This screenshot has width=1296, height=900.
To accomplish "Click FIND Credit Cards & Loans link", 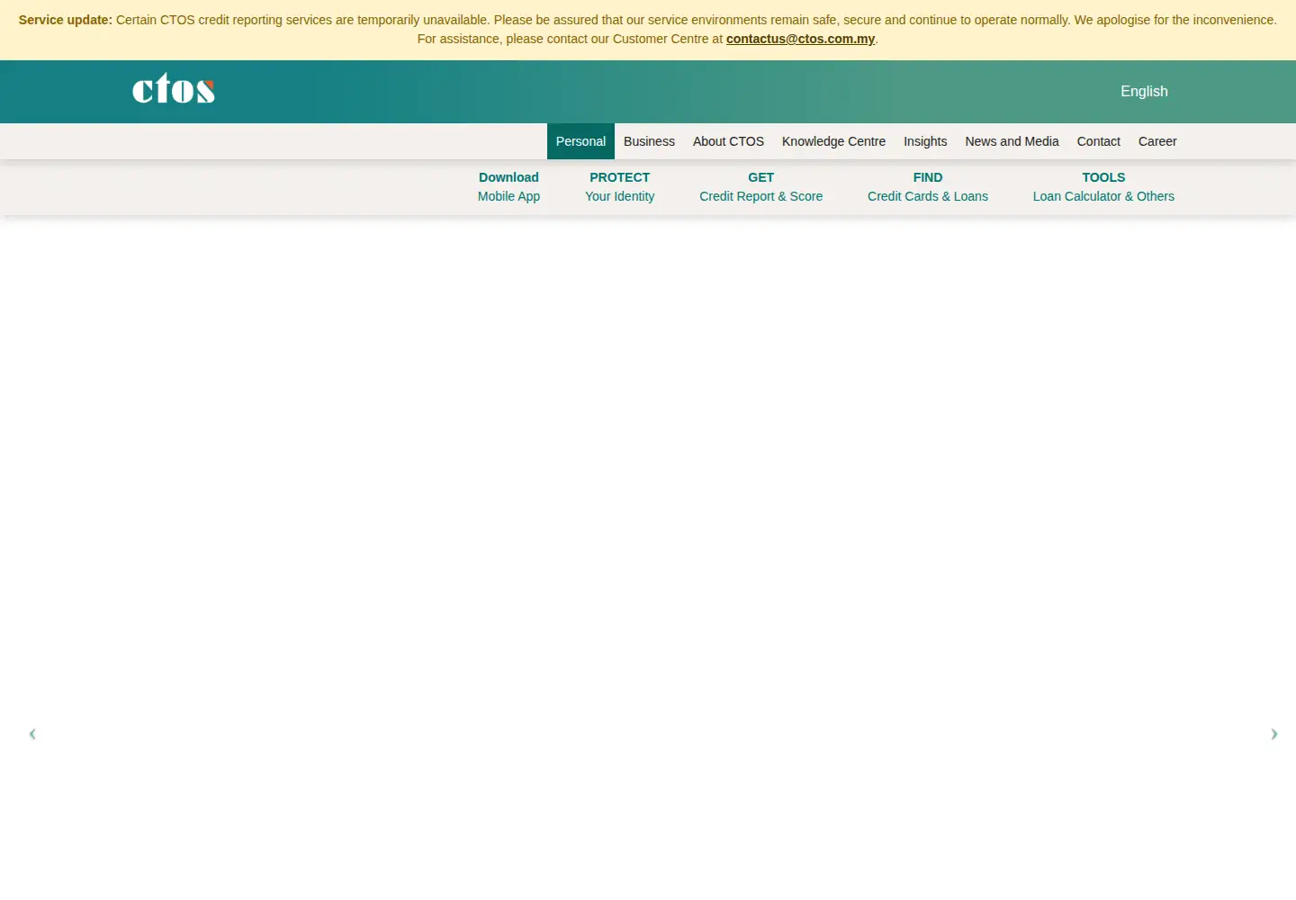I will click(928, 186).
